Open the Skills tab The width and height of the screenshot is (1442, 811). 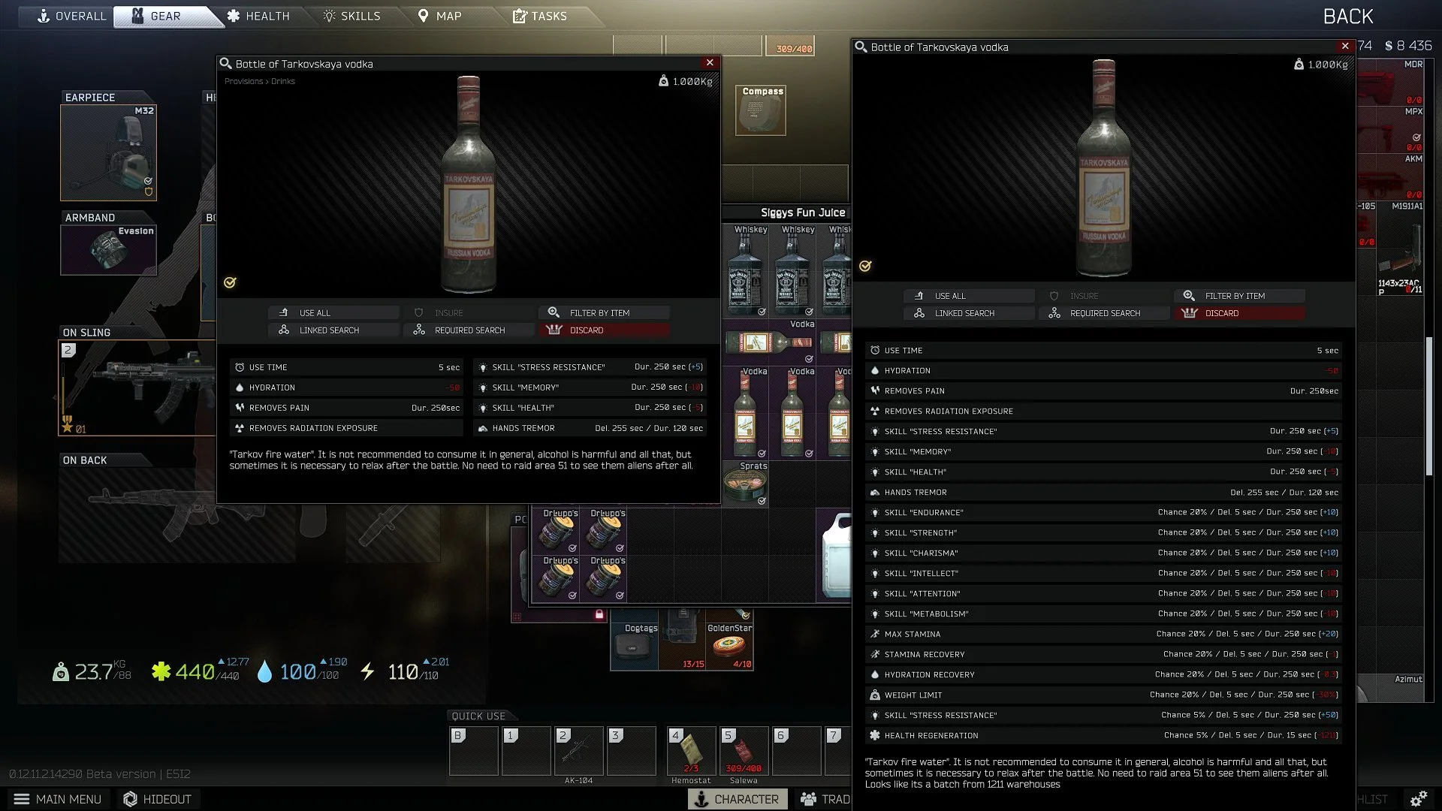351,16
